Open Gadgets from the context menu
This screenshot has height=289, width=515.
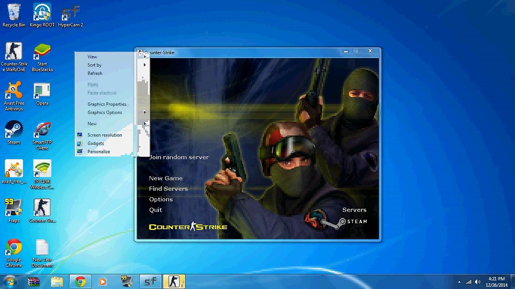(x=112, y=143)
